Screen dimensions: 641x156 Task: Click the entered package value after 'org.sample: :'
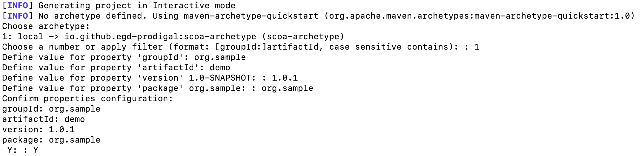(x=287, y=88)
